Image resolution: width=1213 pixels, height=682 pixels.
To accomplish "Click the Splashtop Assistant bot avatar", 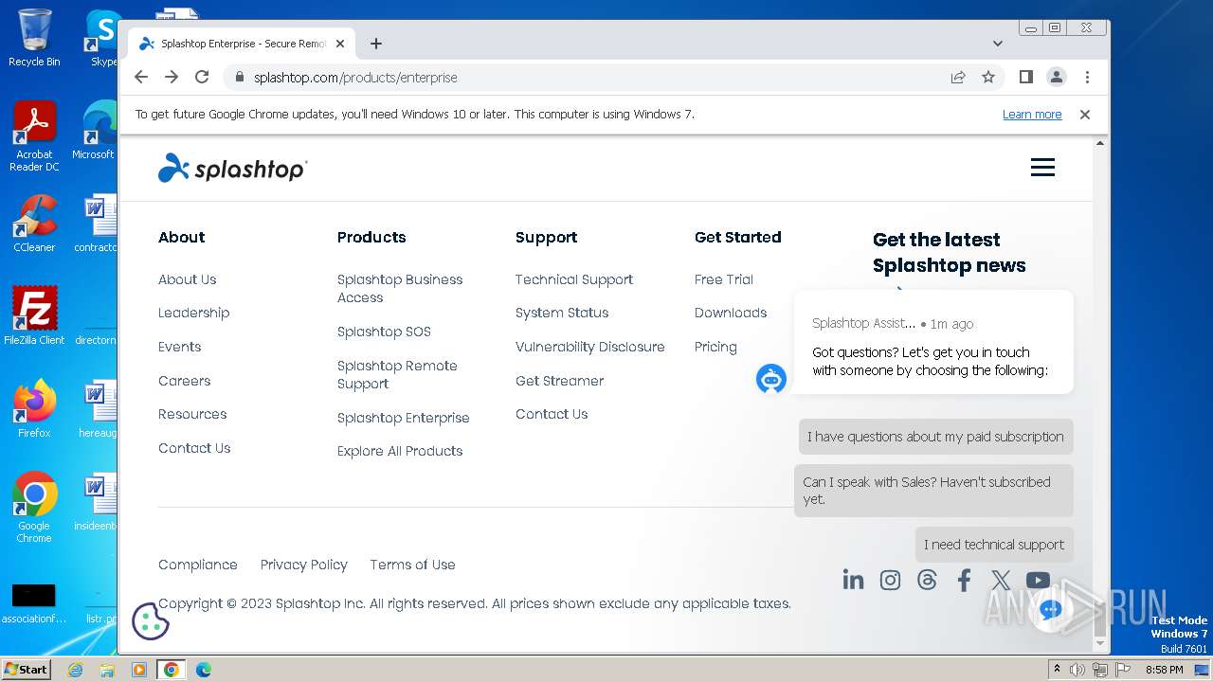I will click(x=771, y=379).
